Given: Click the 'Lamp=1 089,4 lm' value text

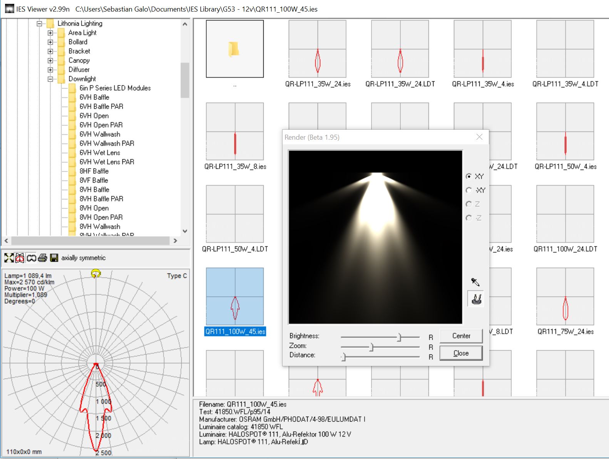Looking at the screenshot, I should pyautogui.click(x=28, y=276).
